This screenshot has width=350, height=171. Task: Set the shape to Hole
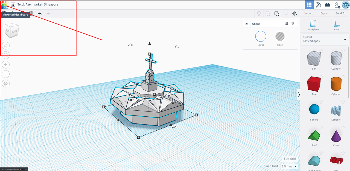click(x=280, y=36)
